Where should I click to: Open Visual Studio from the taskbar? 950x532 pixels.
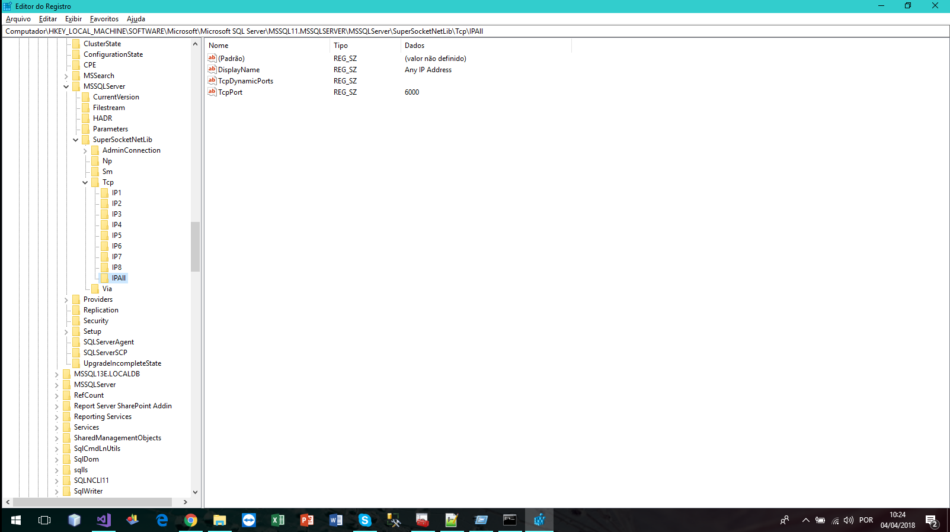[x=104, y=520]
